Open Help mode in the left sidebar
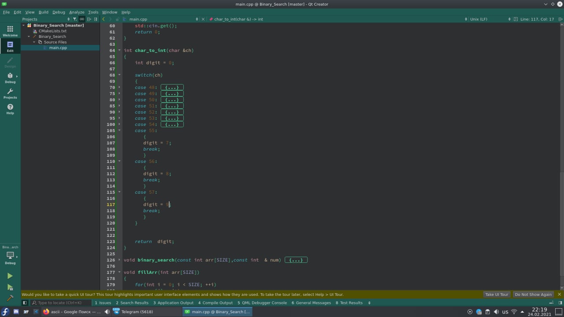 pyautogui.click(x=10, y=109)
